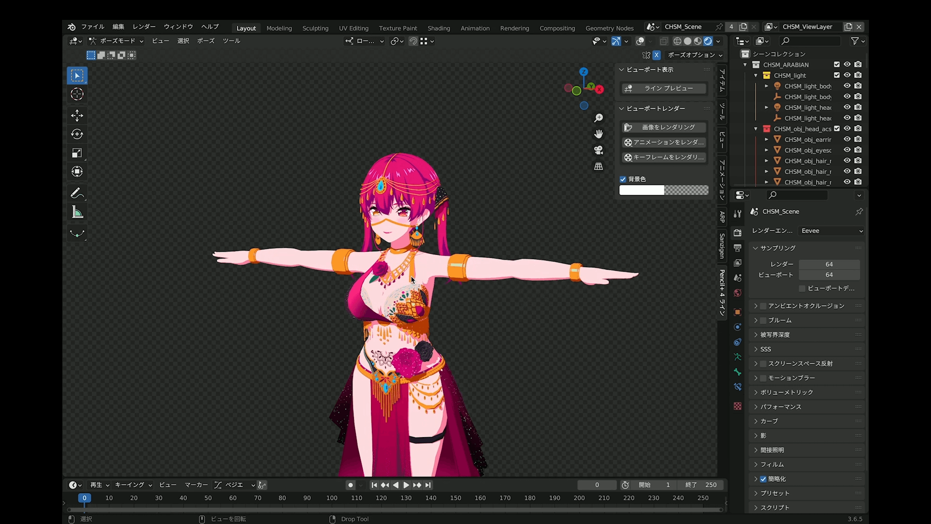Switch to Geometry Nodes workspace tab
Image resolution: width=931 pixels, height=524 pixels.
pyautogui.click(x=610, y=28)
